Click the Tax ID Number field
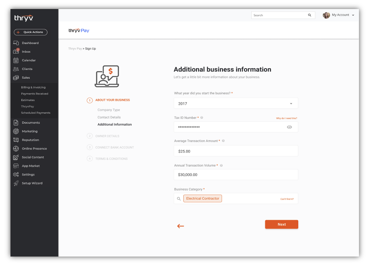 pos(236,127)
